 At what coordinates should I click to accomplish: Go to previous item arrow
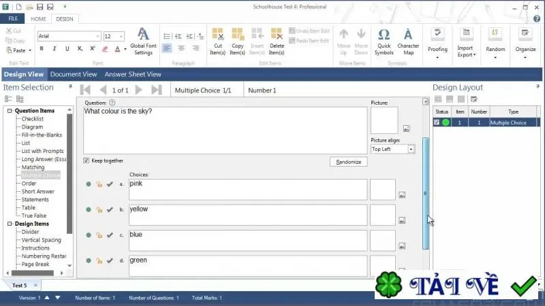click(x=103, y=90)
